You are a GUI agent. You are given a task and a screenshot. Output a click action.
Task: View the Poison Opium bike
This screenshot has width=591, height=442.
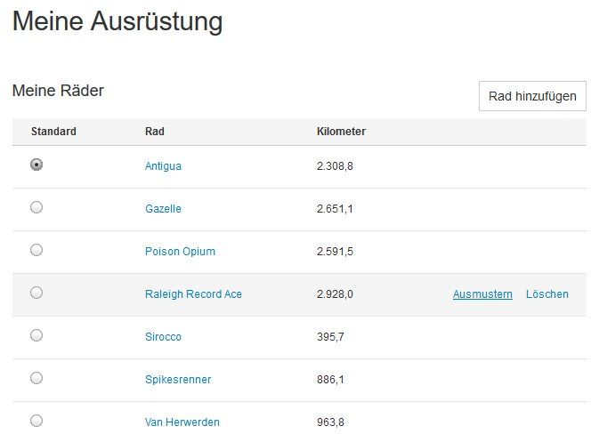[x=180, y=252]
